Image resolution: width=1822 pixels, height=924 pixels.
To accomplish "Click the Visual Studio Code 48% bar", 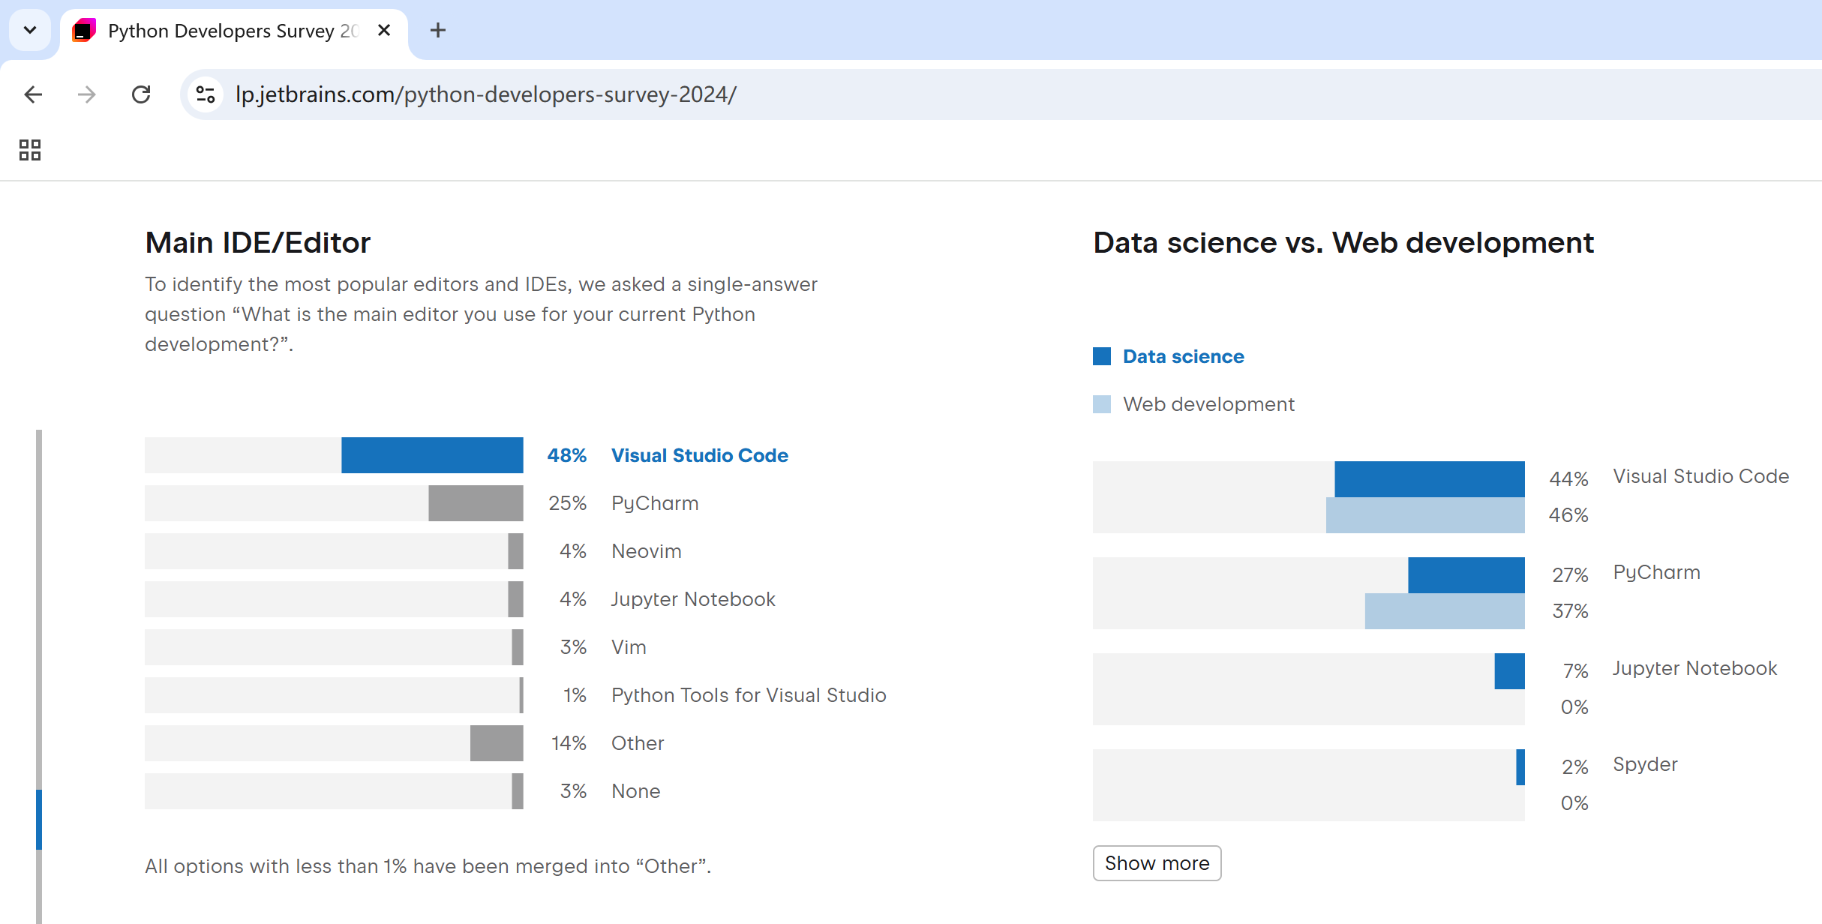I will coord(432,455).
